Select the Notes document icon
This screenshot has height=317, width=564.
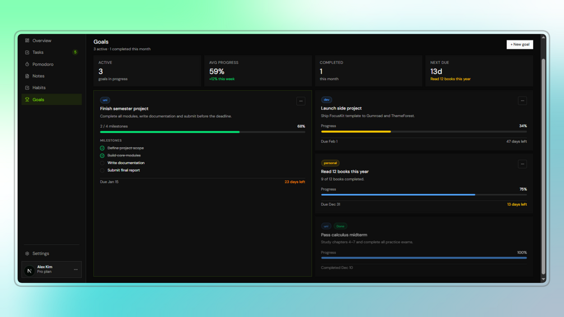27,76
